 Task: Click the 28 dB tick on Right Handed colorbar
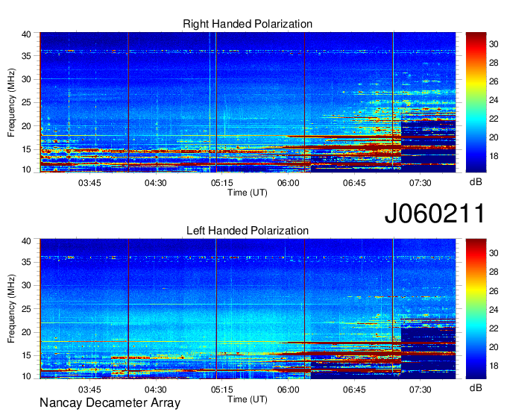pyautogui.click(x=494, y=63)
